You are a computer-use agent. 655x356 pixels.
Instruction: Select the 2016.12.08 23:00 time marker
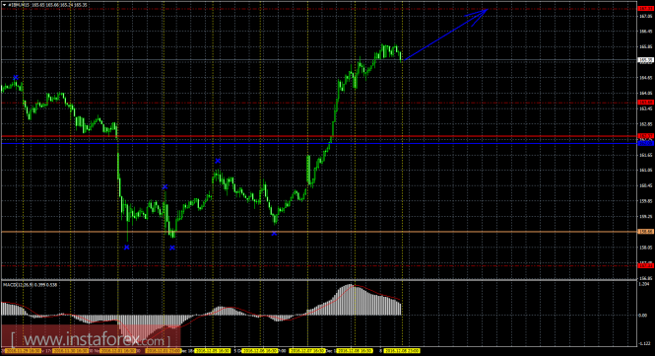click(402, 350)
